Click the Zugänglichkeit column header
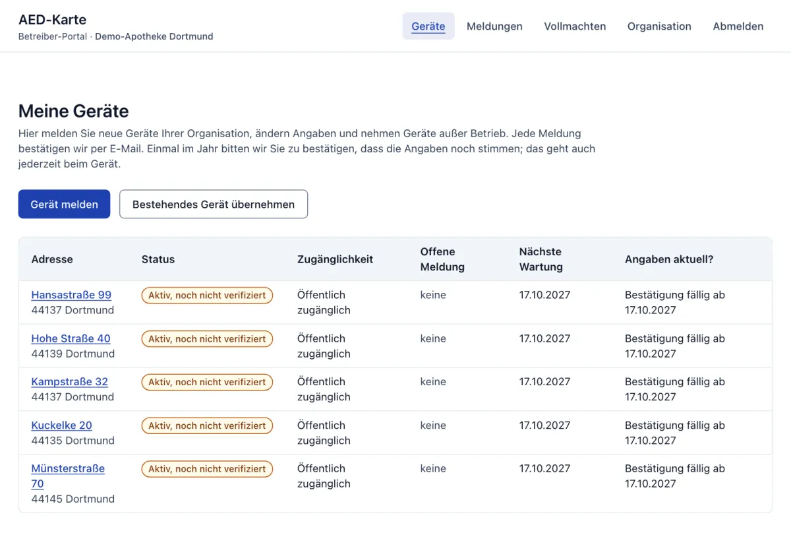 335,259
